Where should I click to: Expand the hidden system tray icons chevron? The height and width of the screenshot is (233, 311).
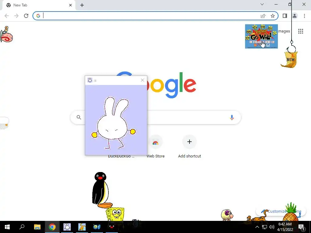pyautogui.click(x=257, y=227)
